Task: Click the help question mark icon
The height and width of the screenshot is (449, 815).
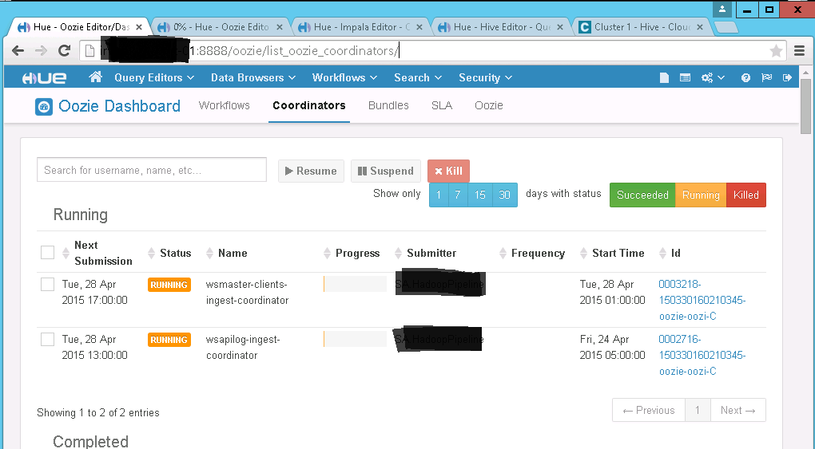Action: click(x=745, y=78)
